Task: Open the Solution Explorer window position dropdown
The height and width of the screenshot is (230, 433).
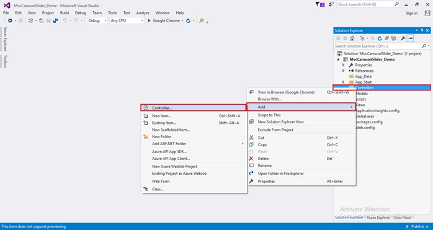Action: [417, 30]
